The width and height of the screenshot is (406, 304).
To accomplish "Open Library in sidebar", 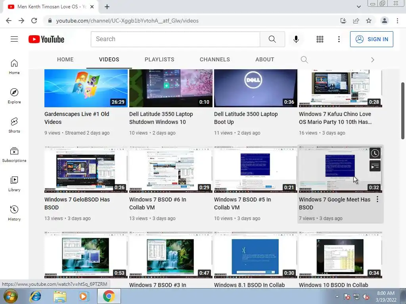I will (14, 184).
